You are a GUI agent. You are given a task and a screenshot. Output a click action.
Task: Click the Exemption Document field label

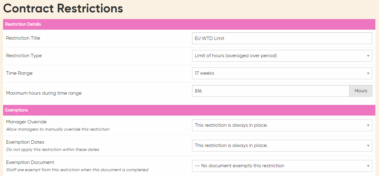point(30,162)
